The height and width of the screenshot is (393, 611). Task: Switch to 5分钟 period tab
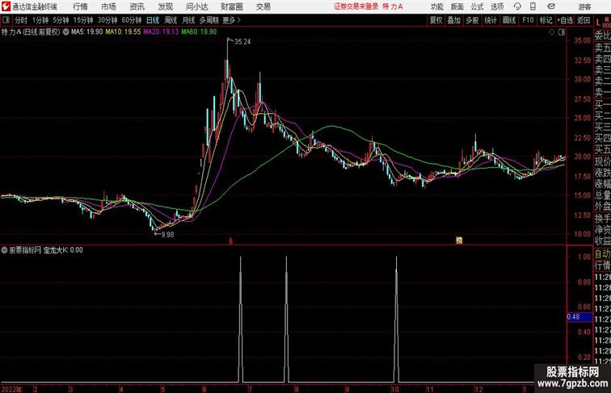(61, 20)
